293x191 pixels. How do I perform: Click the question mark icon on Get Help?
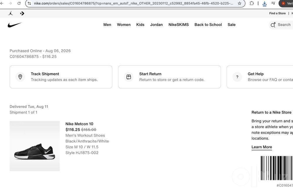coord(237,77)
